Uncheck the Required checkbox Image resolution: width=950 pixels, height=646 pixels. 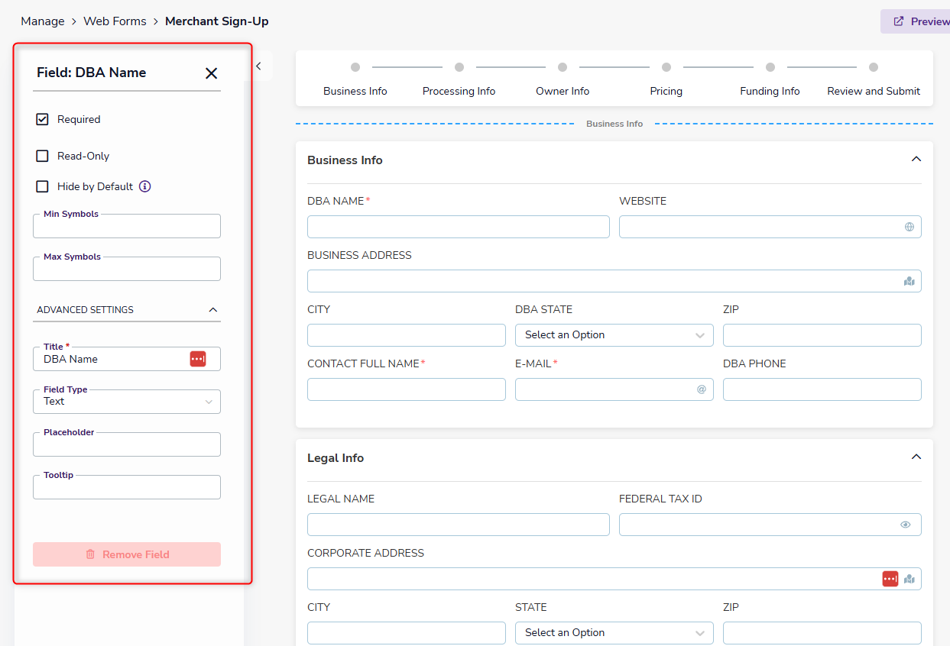click(43, 119)
